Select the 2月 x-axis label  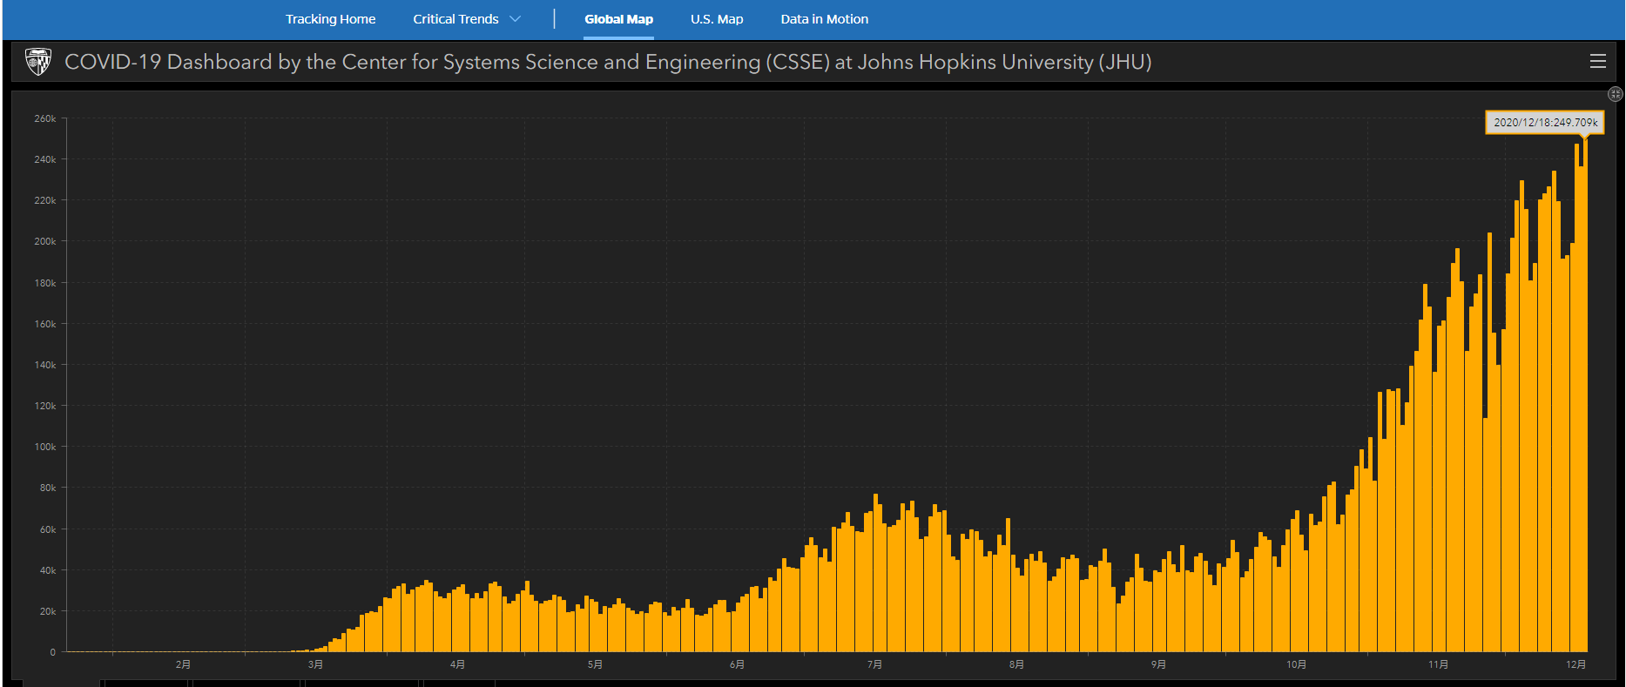pos(183,664)
